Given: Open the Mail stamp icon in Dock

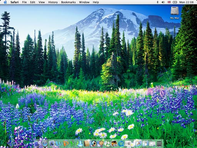Looking at the screenshot, I should (x=52, y=144).
